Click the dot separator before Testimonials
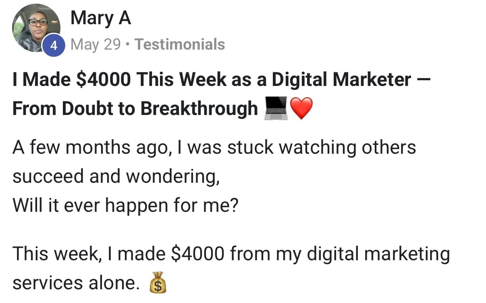This screenshot has width=486, height=303. pos(128,44)
